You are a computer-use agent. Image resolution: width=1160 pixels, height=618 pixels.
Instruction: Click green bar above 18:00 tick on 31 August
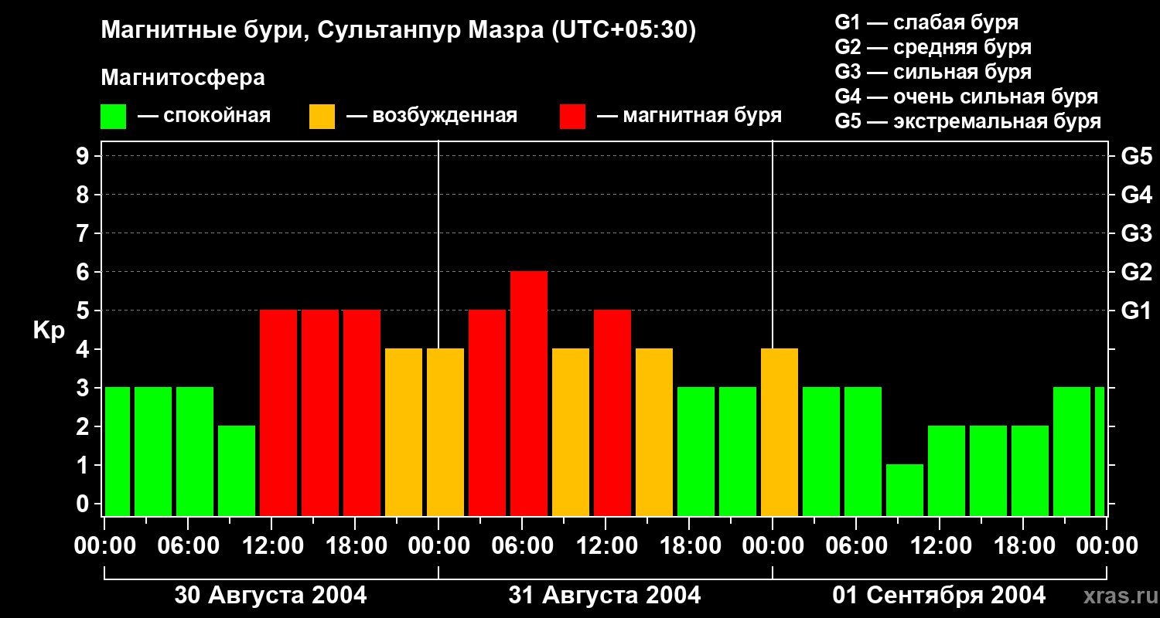click(x=696, y=452)
